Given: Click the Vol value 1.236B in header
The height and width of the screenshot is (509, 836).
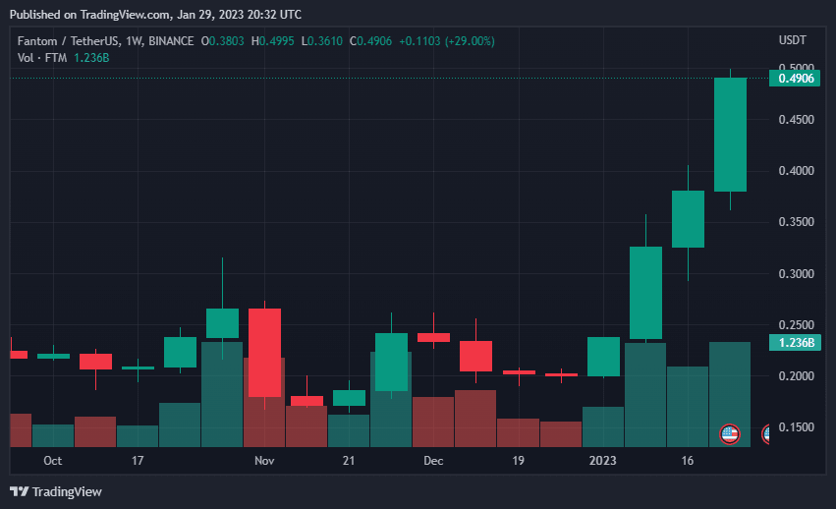Looking at the screenshot, I should pos(91,58).
